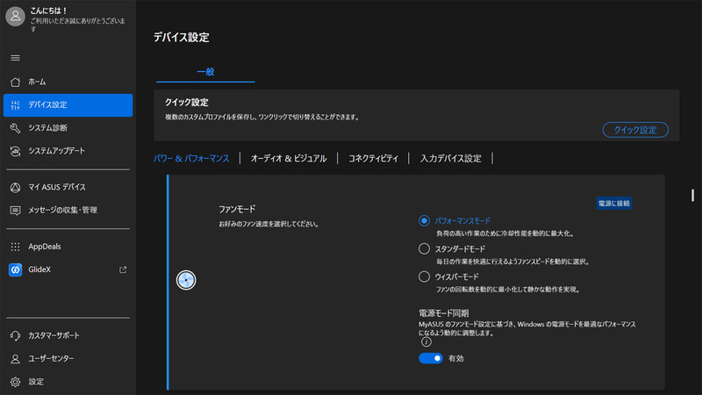Click the 設定 gear icon
This screenshot has width=702, height=395.
pyautogui.click(x=15, y=382)
